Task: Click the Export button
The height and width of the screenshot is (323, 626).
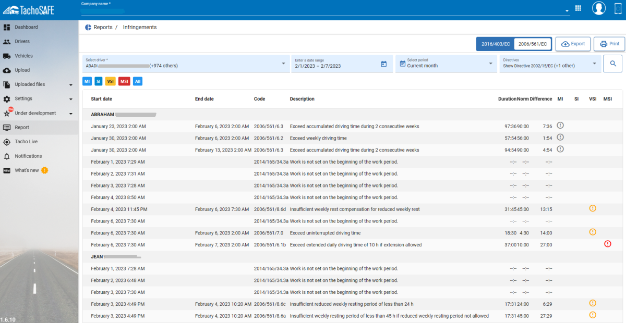Action: 573,44
